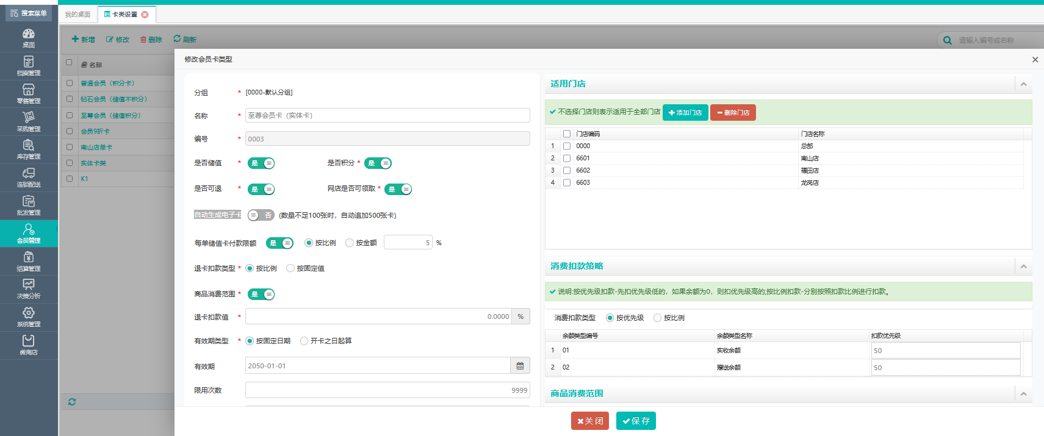The image size is (1044, 436).
Task: Toggle the 是否积分 switch
Action: coord(378,163)
